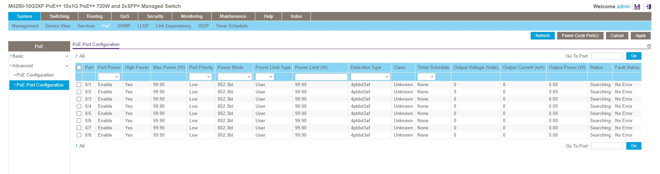Open the Port Power dropdown
Screen dimensions: 660x174
click(109, 77)
